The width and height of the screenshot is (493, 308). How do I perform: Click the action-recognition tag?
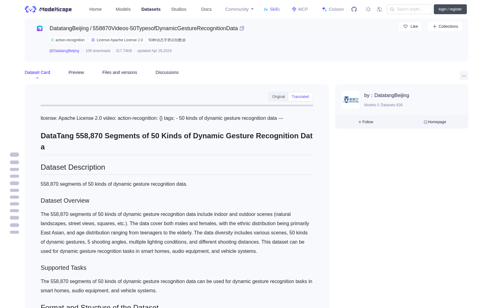point(67,40)
